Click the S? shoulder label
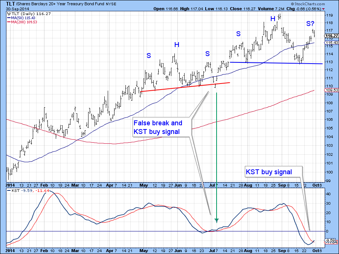The height and width of the screenshot is (254, 339). 310,24
